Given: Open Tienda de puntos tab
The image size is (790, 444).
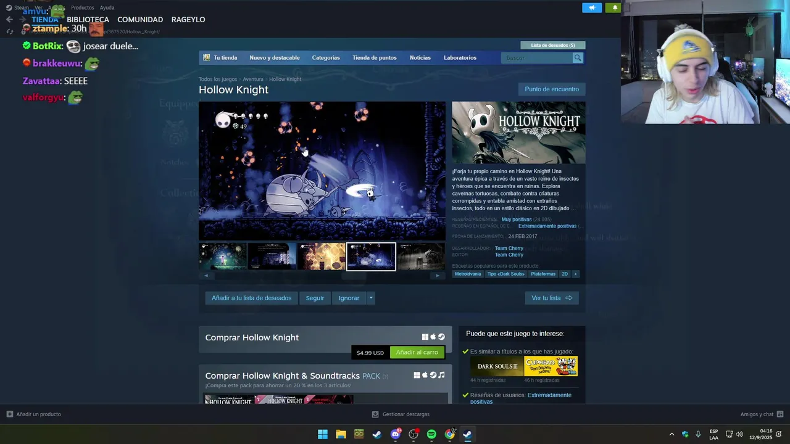Looking at the screenshot, I should tap(375, 58).
